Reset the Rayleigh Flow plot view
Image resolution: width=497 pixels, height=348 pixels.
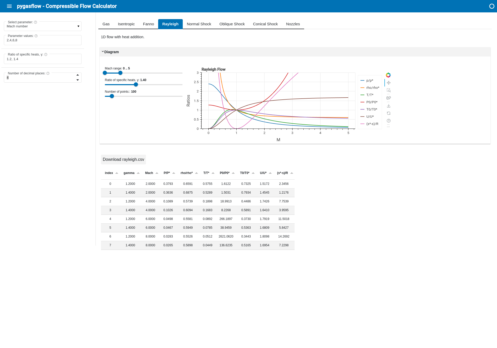click(389, 113)
